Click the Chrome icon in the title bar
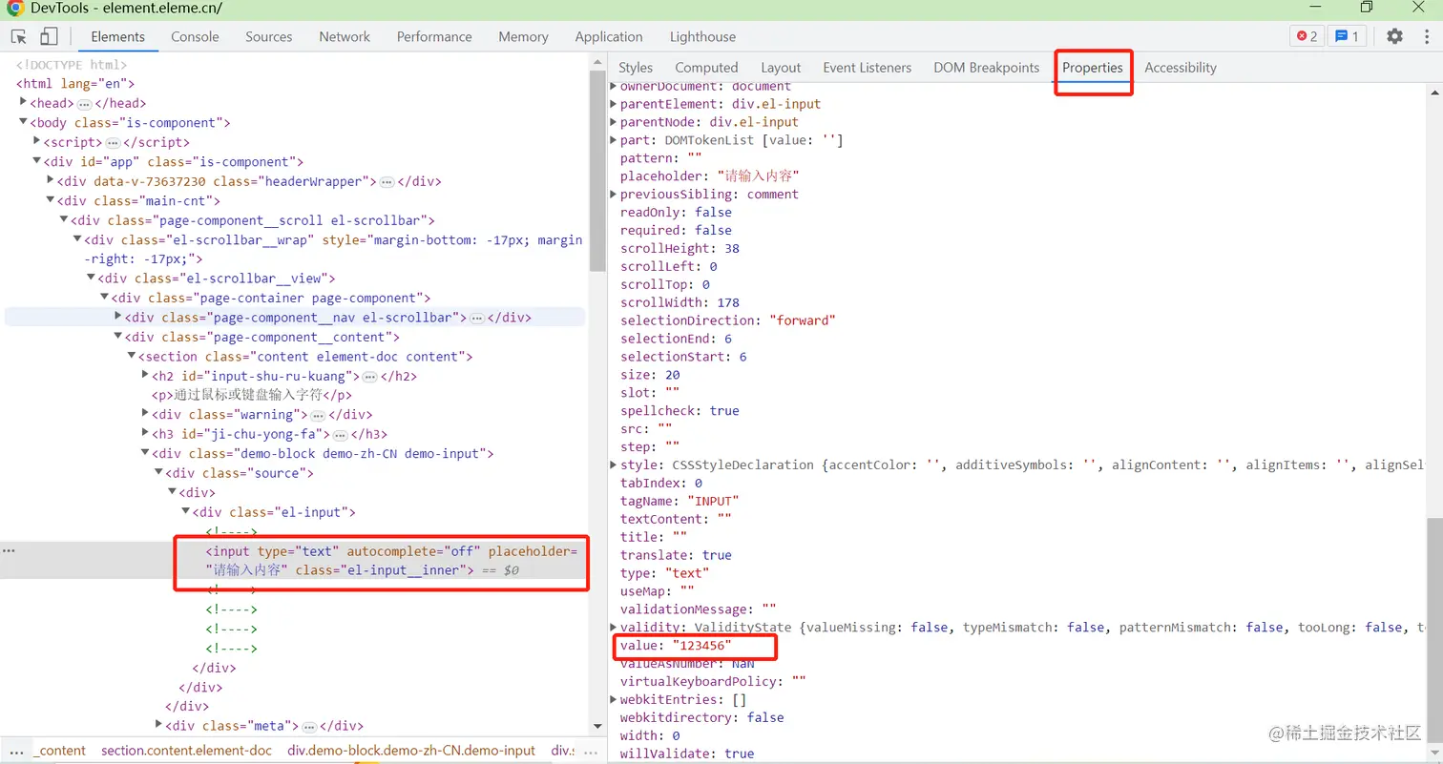The image size is (1443, 764). click(x=14, y=8)
